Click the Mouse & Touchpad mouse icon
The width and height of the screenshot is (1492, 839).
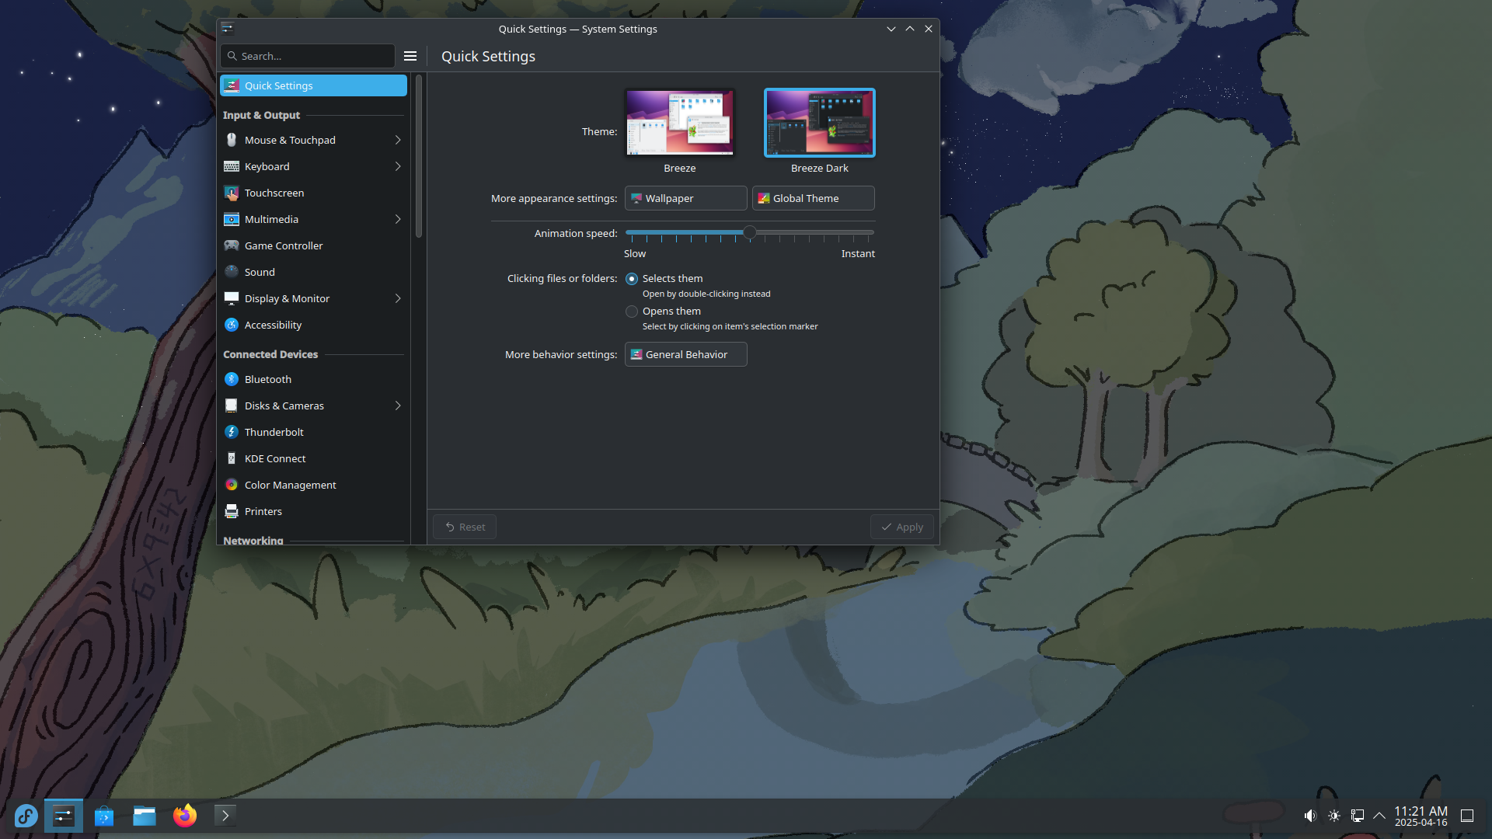pos(232,140)
